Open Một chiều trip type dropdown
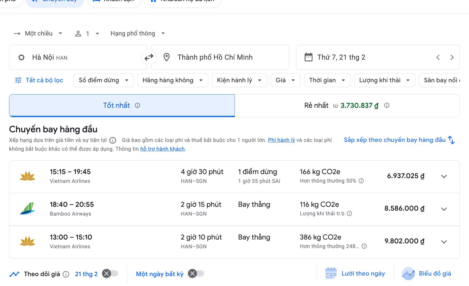Image resolution: width=469 pixels, height=286 pixels. (x=38, y=34)
